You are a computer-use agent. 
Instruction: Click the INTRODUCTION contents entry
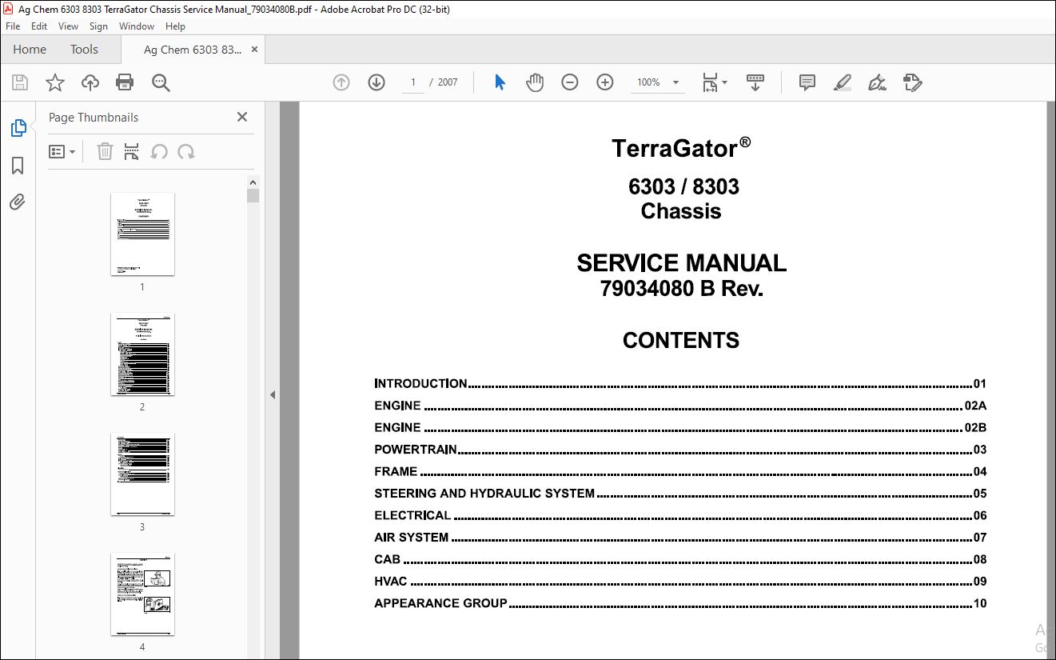tap(680, 383)
